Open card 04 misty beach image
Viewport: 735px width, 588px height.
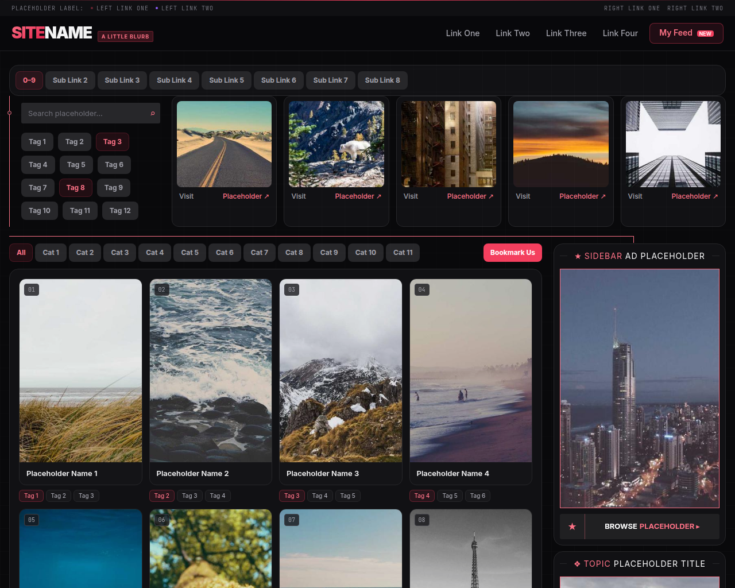[471, 371]
